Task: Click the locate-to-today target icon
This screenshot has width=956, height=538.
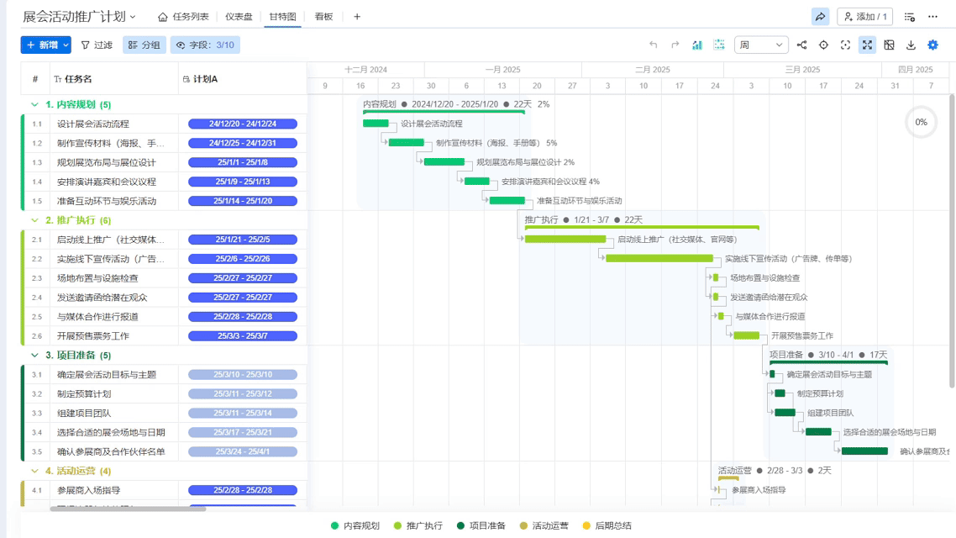Action: (x=823, y=45)
